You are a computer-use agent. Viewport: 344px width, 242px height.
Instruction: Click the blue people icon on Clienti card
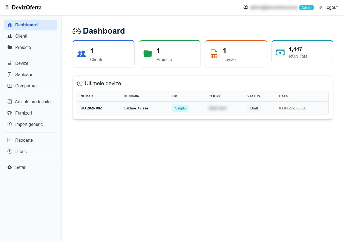[x=81, y=54]
